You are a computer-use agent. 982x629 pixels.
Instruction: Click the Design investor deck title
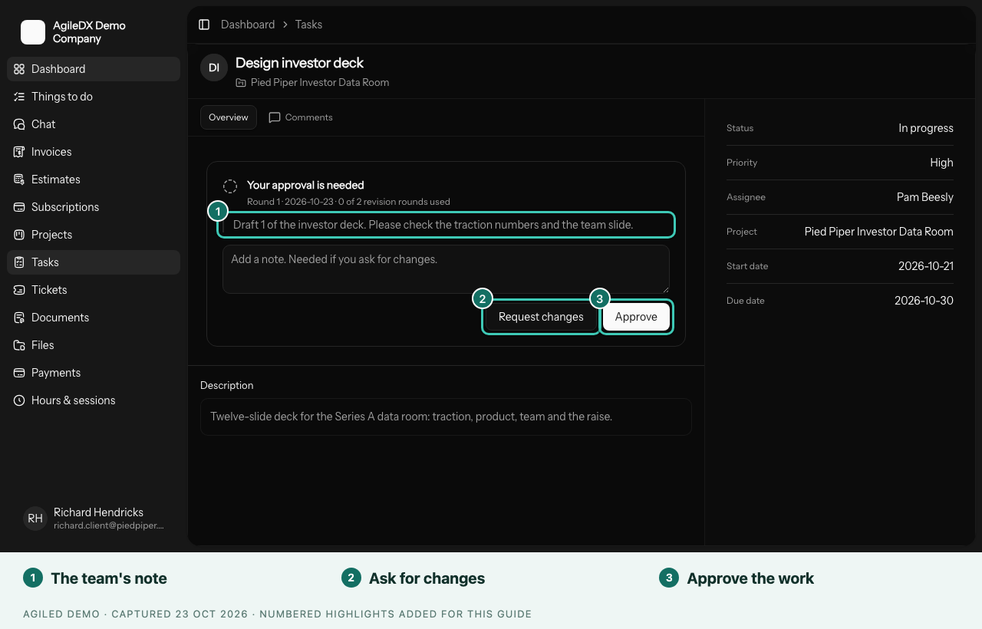299,63
